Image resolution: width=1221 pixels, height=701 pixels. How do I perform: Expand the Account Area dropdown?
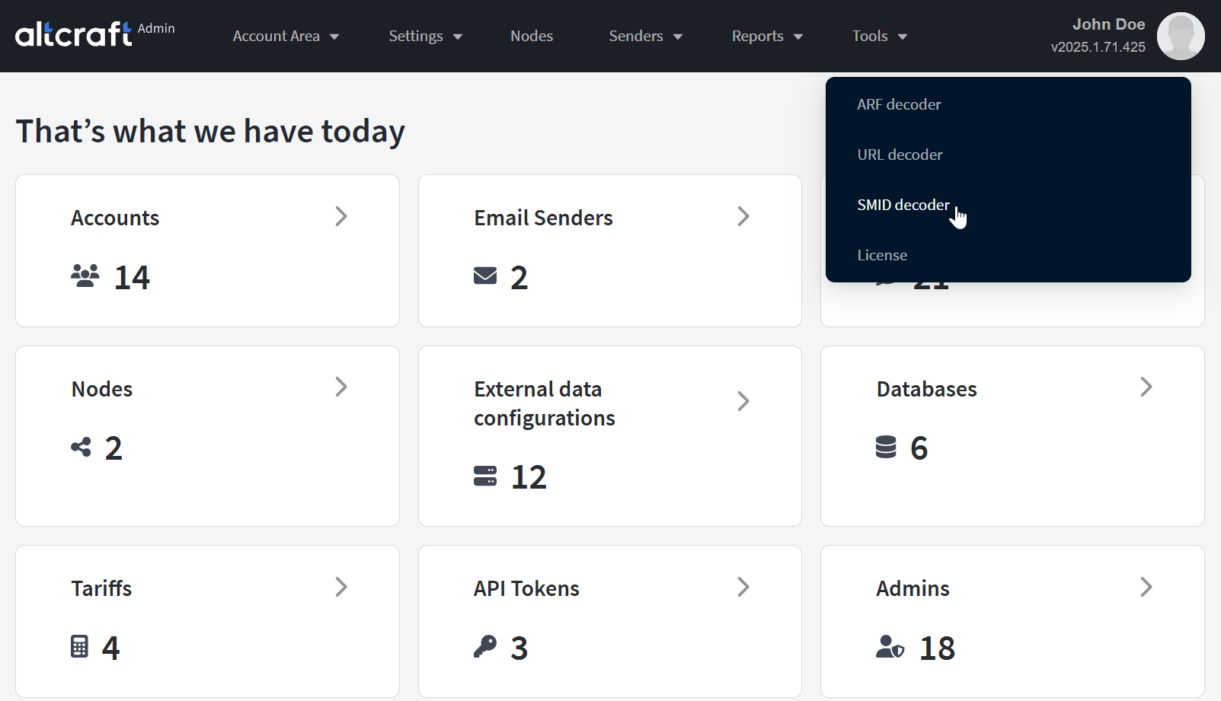286,37
